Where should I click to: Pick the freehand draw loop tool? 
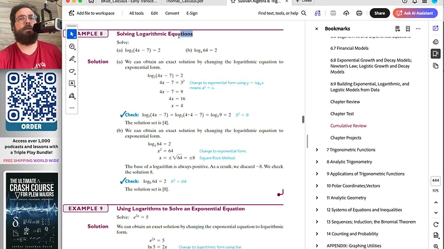[72, 71]
